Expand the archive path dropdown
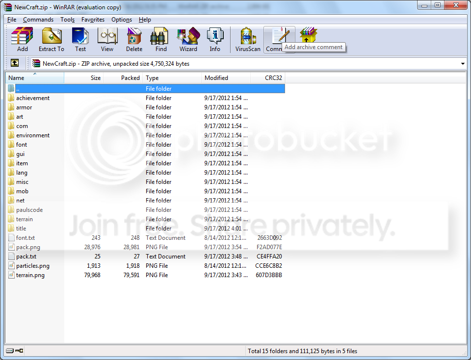 click(x=463, y=64)
